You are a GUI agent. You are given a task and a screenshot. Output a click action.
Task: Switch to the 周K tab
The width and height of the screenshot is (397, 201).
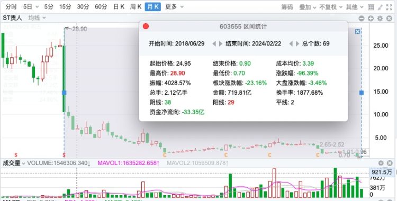(x=136, y=7)
